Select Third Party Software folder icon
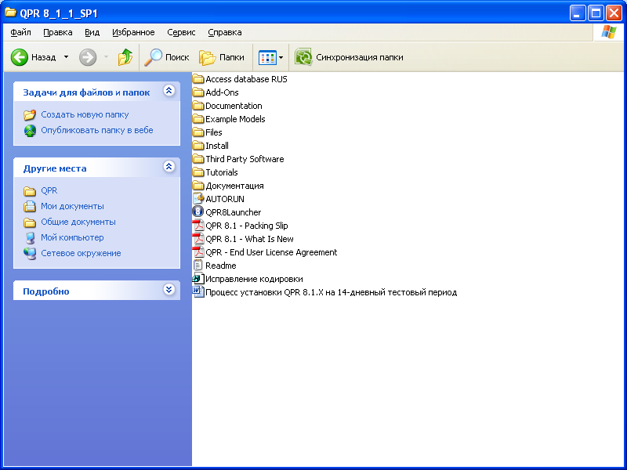Screen dimensions: 627x470 [x=198, y=159]
